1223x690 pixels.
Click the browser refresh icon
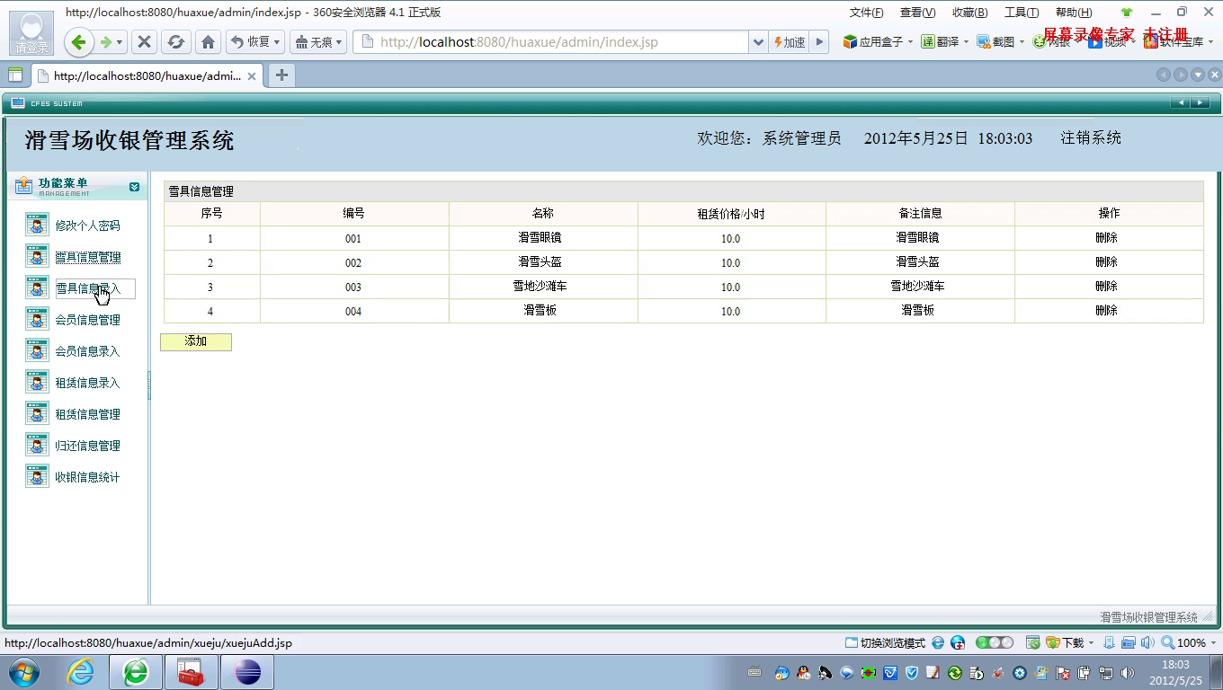point(176,42)
